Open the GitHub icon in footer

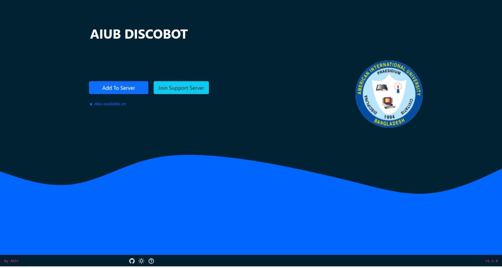(x=132, y=261)
